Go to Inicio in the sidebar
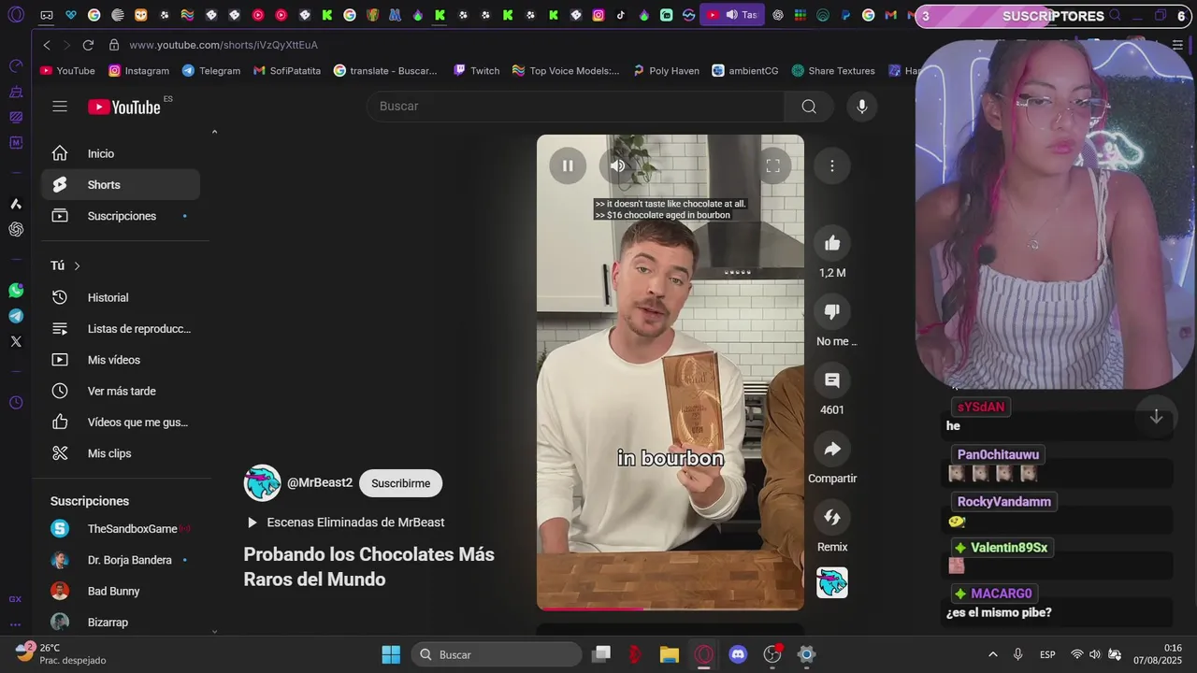Image resolution: width=1197 pixels, height=673 pixels. (x=121, y=153)
